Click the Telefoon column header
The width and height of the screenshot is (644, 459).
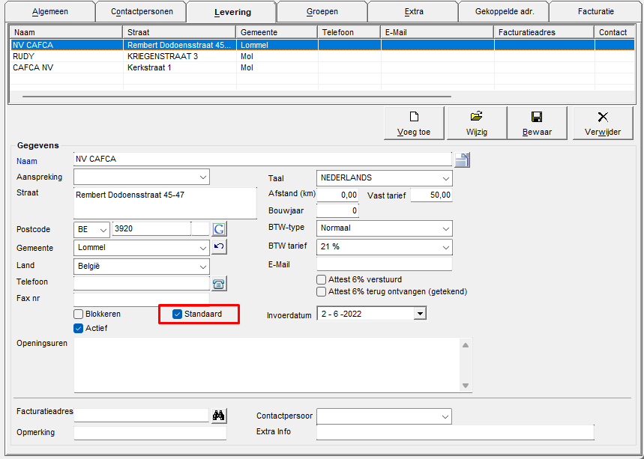349,32
